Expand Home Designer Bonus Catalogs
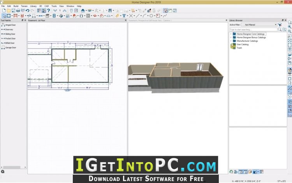Image resolution: width=292 pixels, height=183 pixels. pyautogui.click(x=231, y=37)
